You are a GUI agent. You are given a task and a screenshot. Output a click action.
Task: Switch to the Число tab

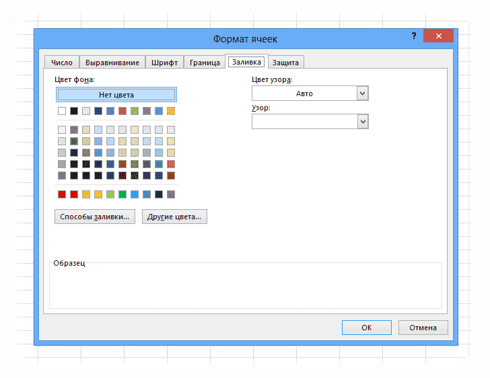pos(62,63)
